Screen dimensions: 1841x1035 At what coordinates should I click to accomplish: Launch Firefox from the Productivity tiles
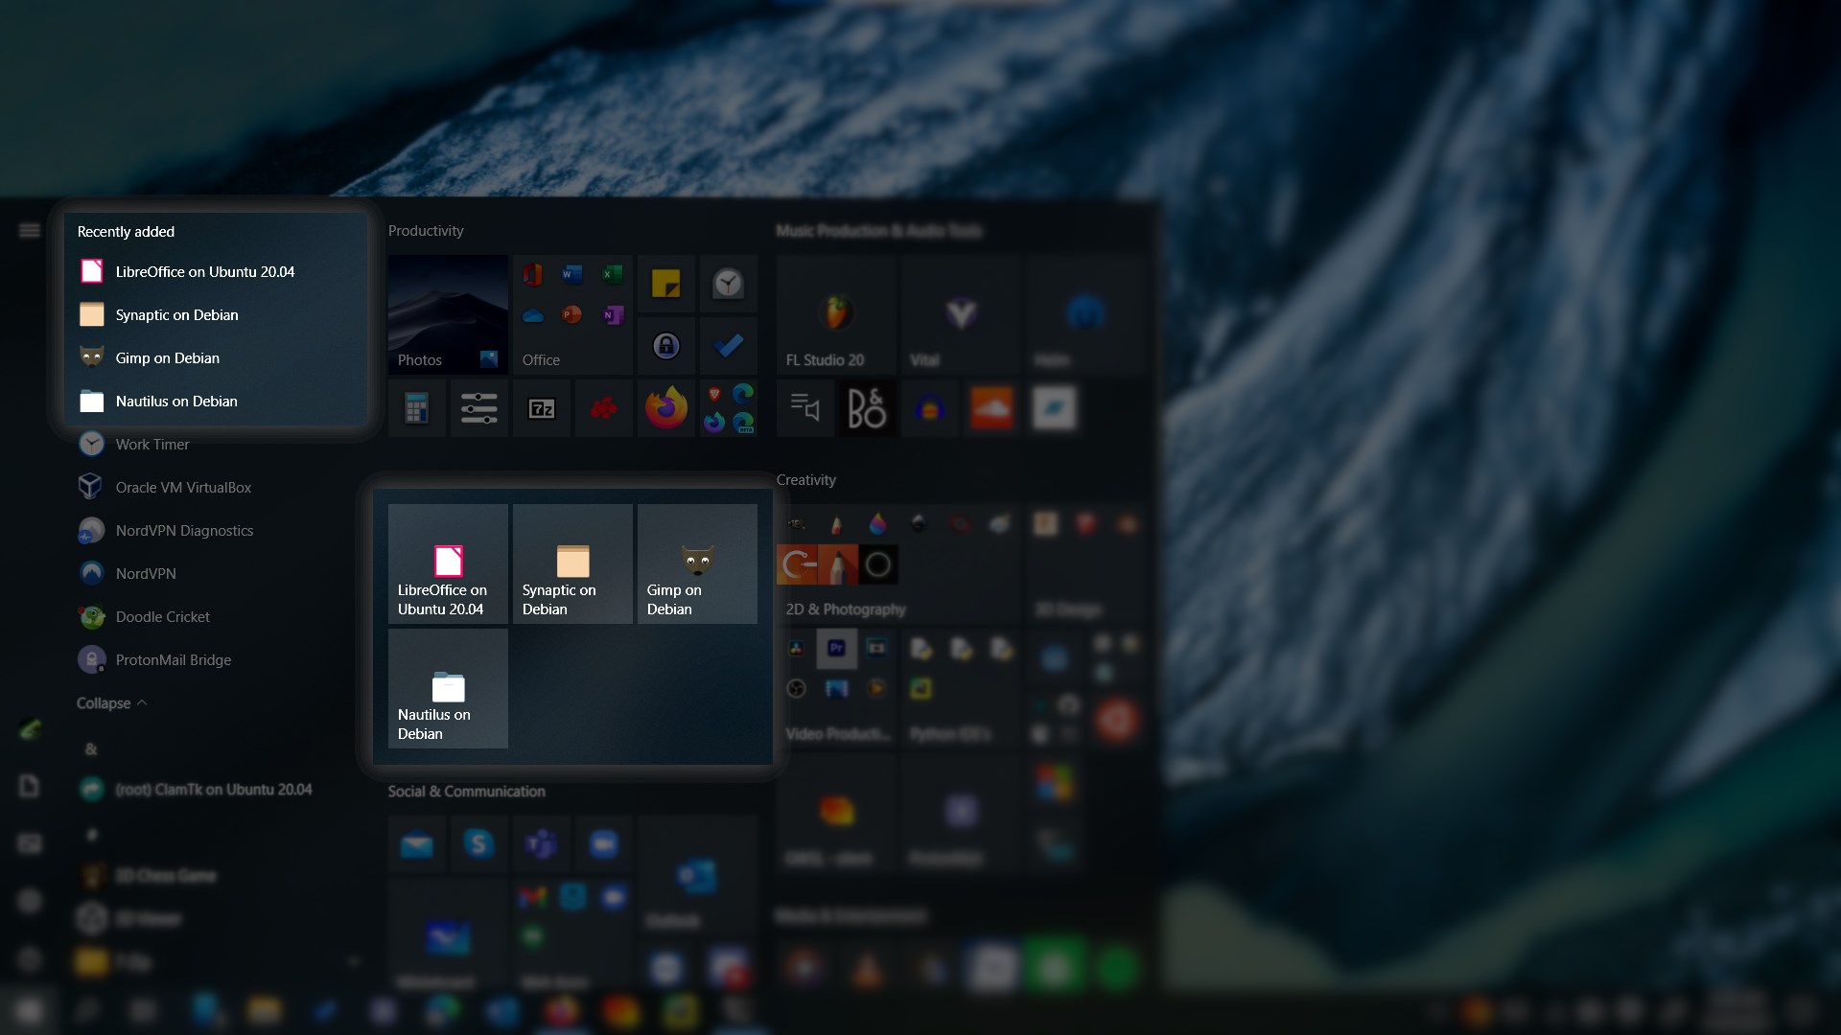tap(665, 407)
